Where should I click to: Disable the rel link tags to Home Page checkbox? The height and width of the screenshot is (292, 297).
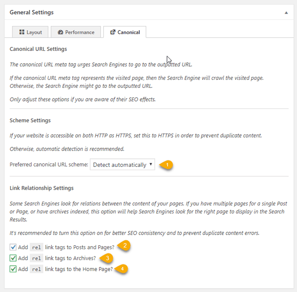point(13,269)
